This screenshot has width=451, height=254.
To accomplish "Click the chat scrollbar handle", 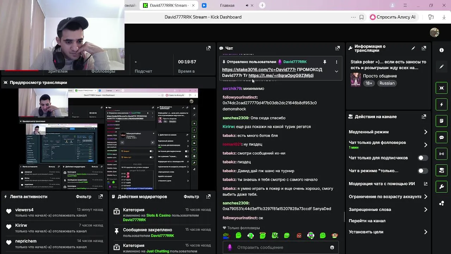I will pos(344,217).
